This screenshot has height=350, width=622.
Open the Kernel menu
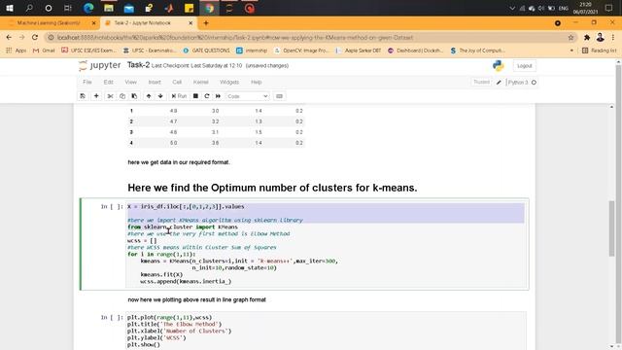tap(201, 82)
